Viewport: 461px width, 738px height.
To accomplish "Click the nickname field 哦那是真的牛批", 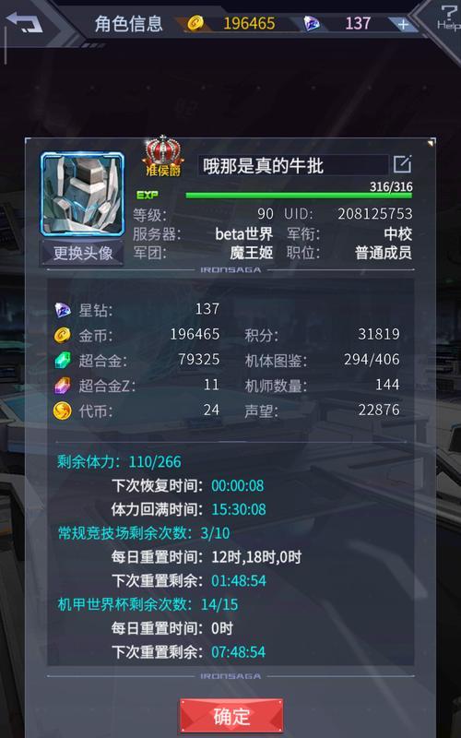I will pyautogui.click(x=293, y=166).
